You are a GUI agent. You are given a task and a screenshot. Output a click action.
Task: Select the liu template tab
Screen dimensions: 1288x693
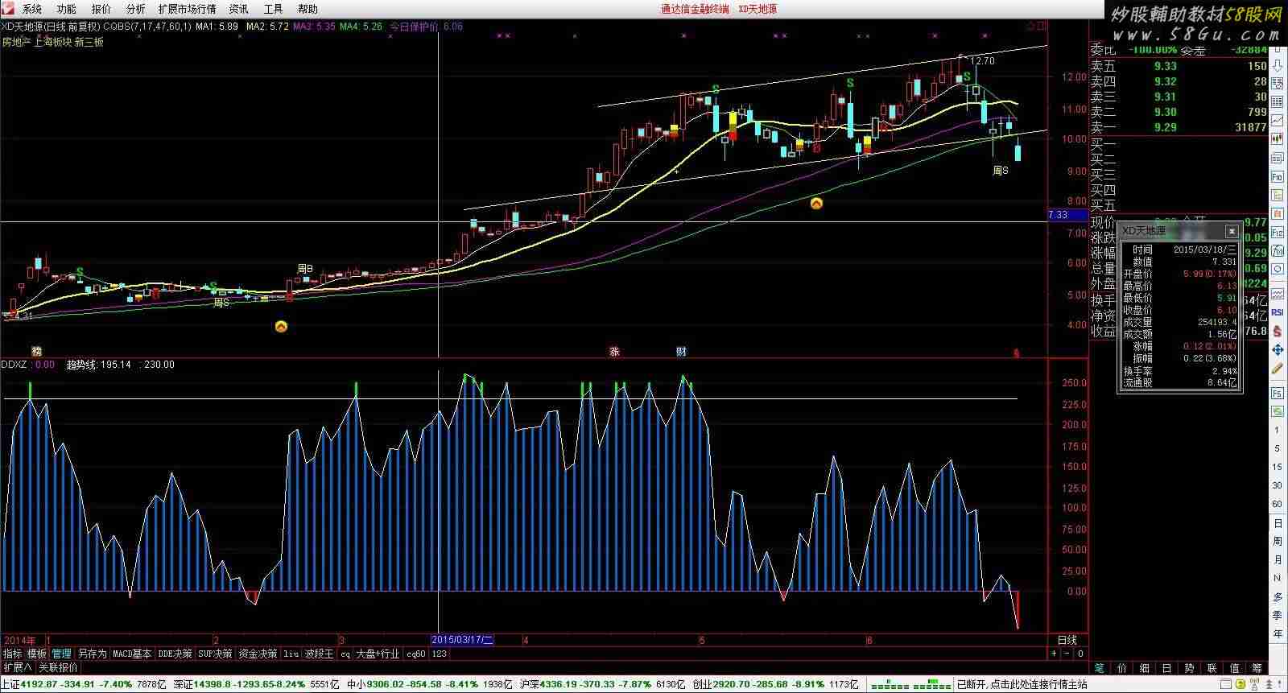click(291, 654)
